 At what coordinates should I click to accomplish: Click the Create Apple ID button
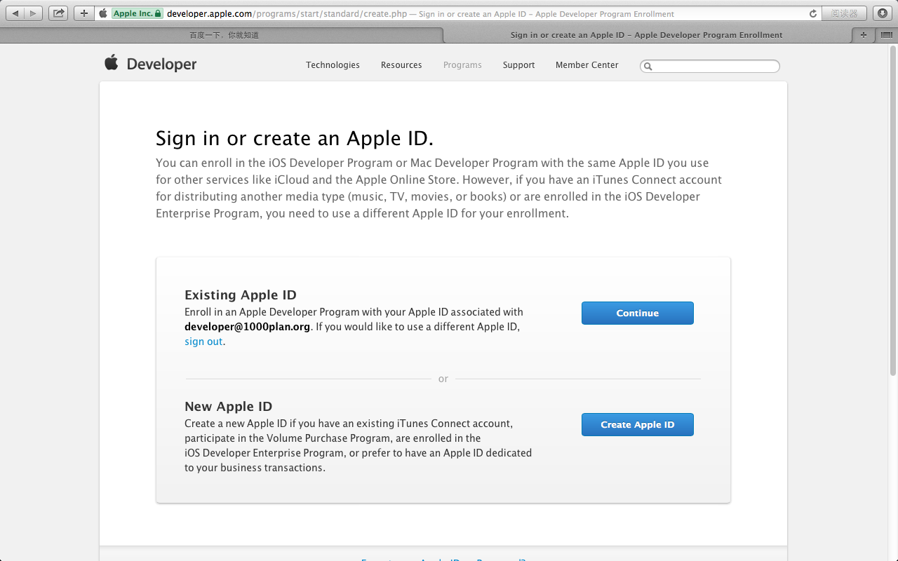pos(638,424)
